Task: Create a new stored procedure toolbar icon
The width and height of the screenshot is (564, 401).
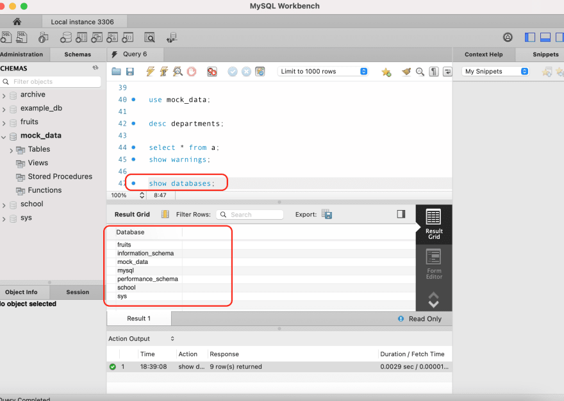Action: click(x=112, y=37)
